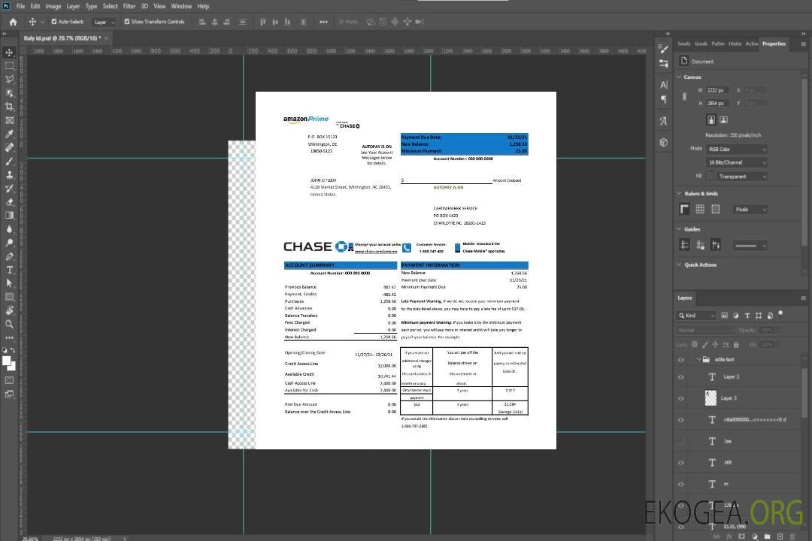Click the foreground color swatch

click(6, 361)
